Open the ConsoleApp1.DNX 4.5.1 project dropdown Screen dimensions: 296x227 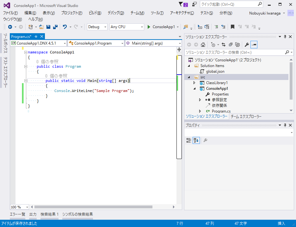[x=39, y=43]
